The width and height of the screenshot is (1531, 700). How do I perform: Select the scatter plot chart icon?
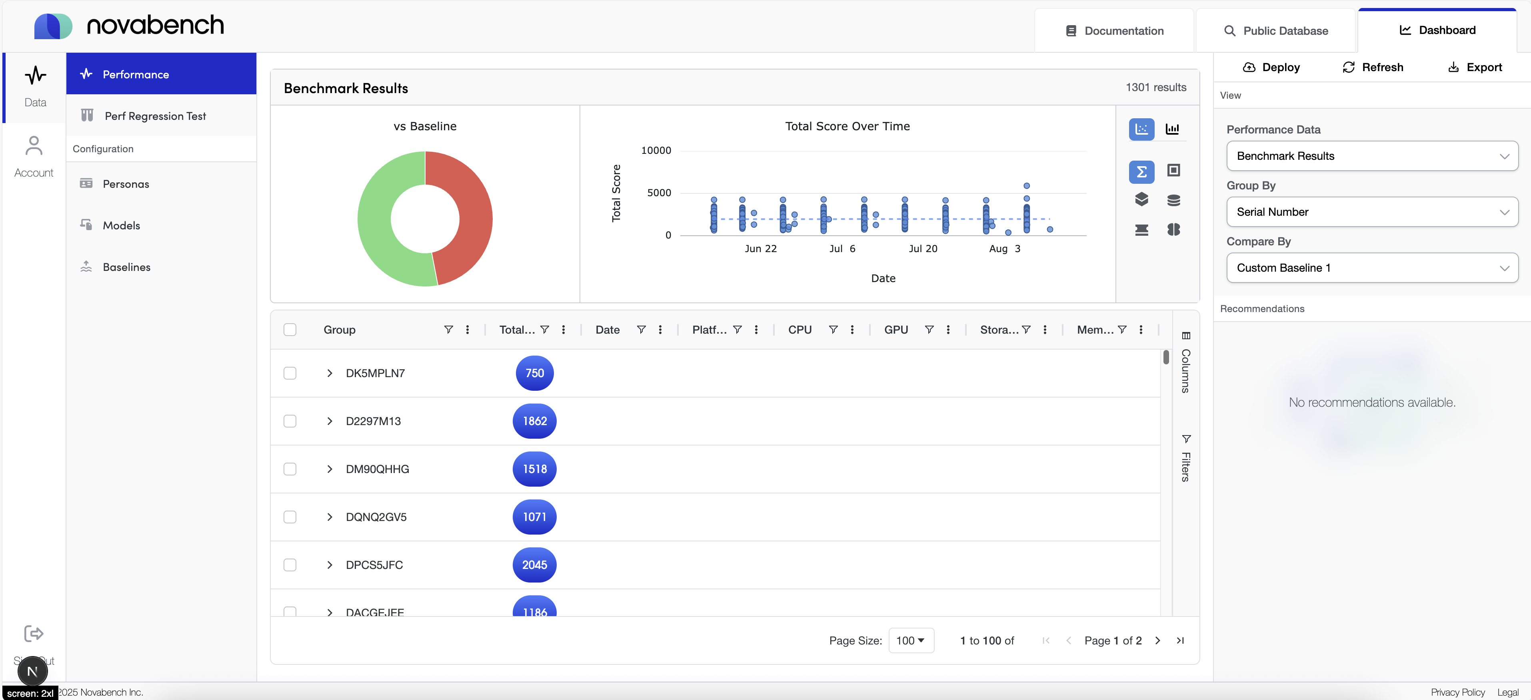1141,129
